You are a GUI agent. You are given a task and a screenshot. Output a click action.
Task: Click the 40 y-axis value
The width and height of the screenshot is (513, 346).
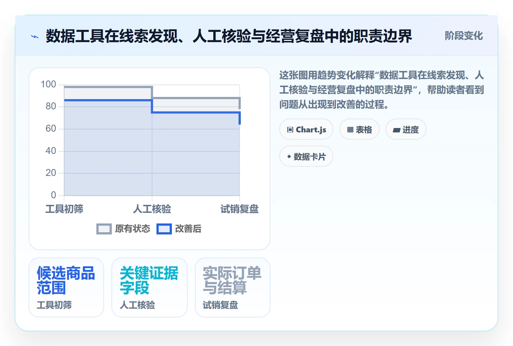point(51,151)
